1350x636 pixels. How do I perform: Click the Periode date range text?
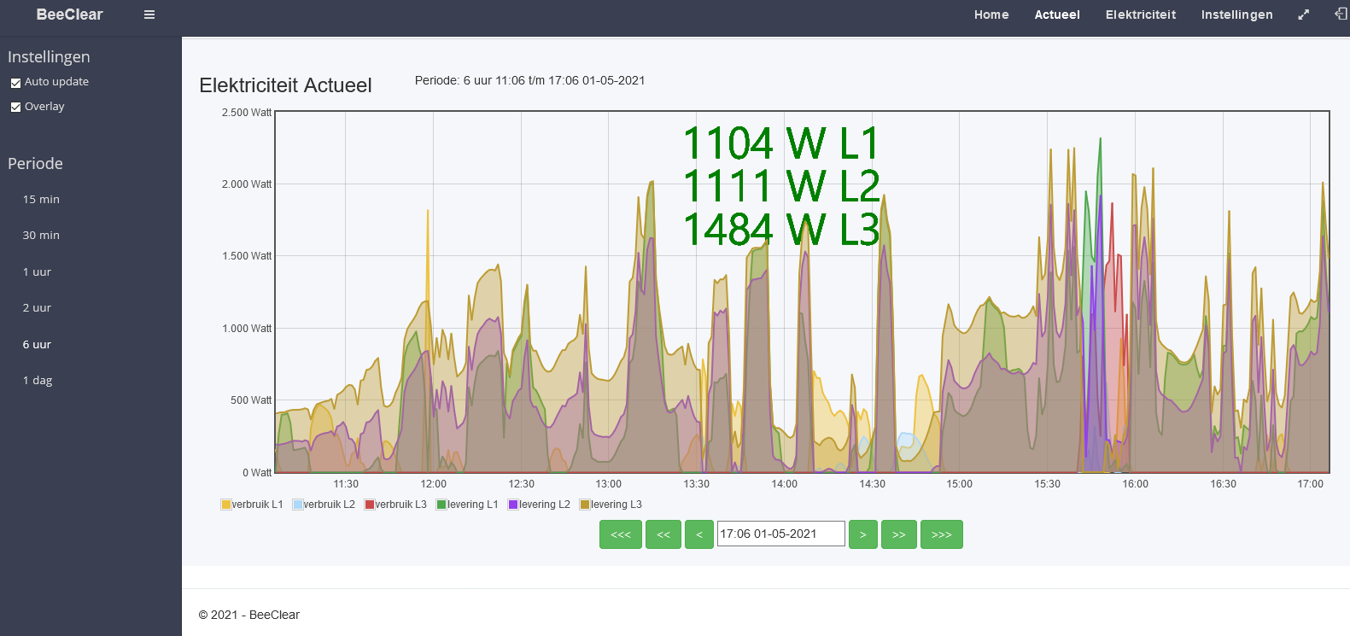530,80
